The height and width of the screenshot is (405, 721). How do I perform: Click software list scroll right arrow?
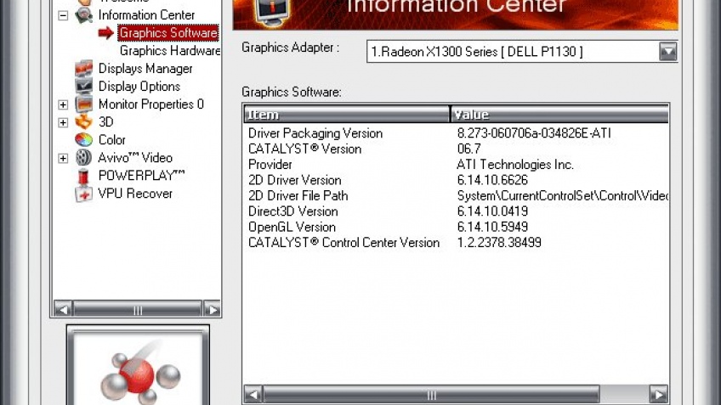(x=658, y=394)
